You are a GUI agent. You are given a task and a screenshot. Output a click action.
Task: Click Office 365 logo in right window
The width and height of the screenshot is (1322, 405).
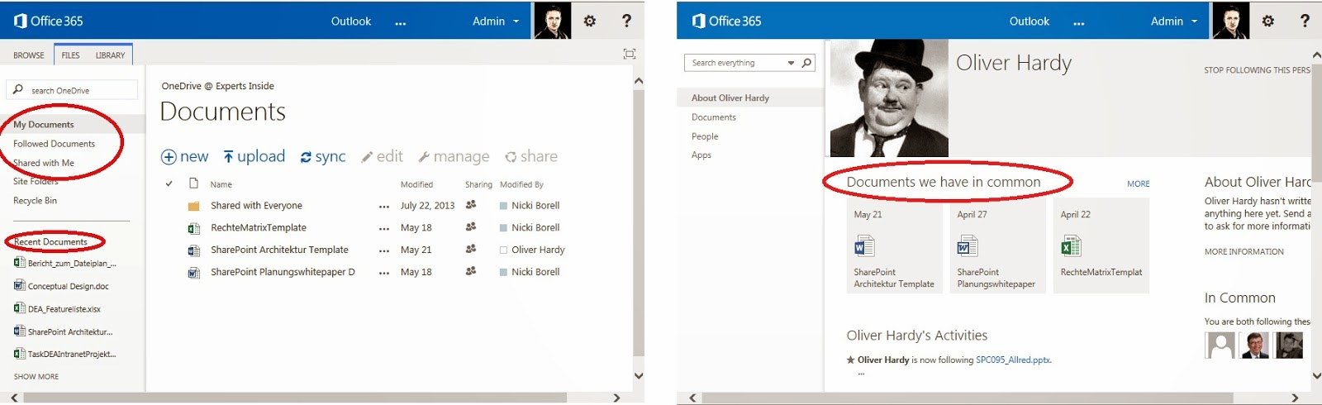727,21
